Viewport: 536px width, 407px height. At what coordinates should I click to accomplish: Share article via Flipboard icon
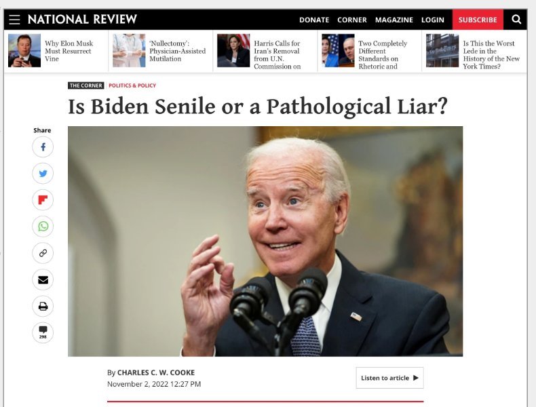43,200
